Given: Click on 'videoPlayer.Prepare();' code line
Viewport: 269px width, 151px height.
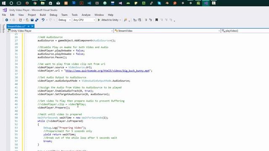Looking at the screenshot, I should 54,108.
